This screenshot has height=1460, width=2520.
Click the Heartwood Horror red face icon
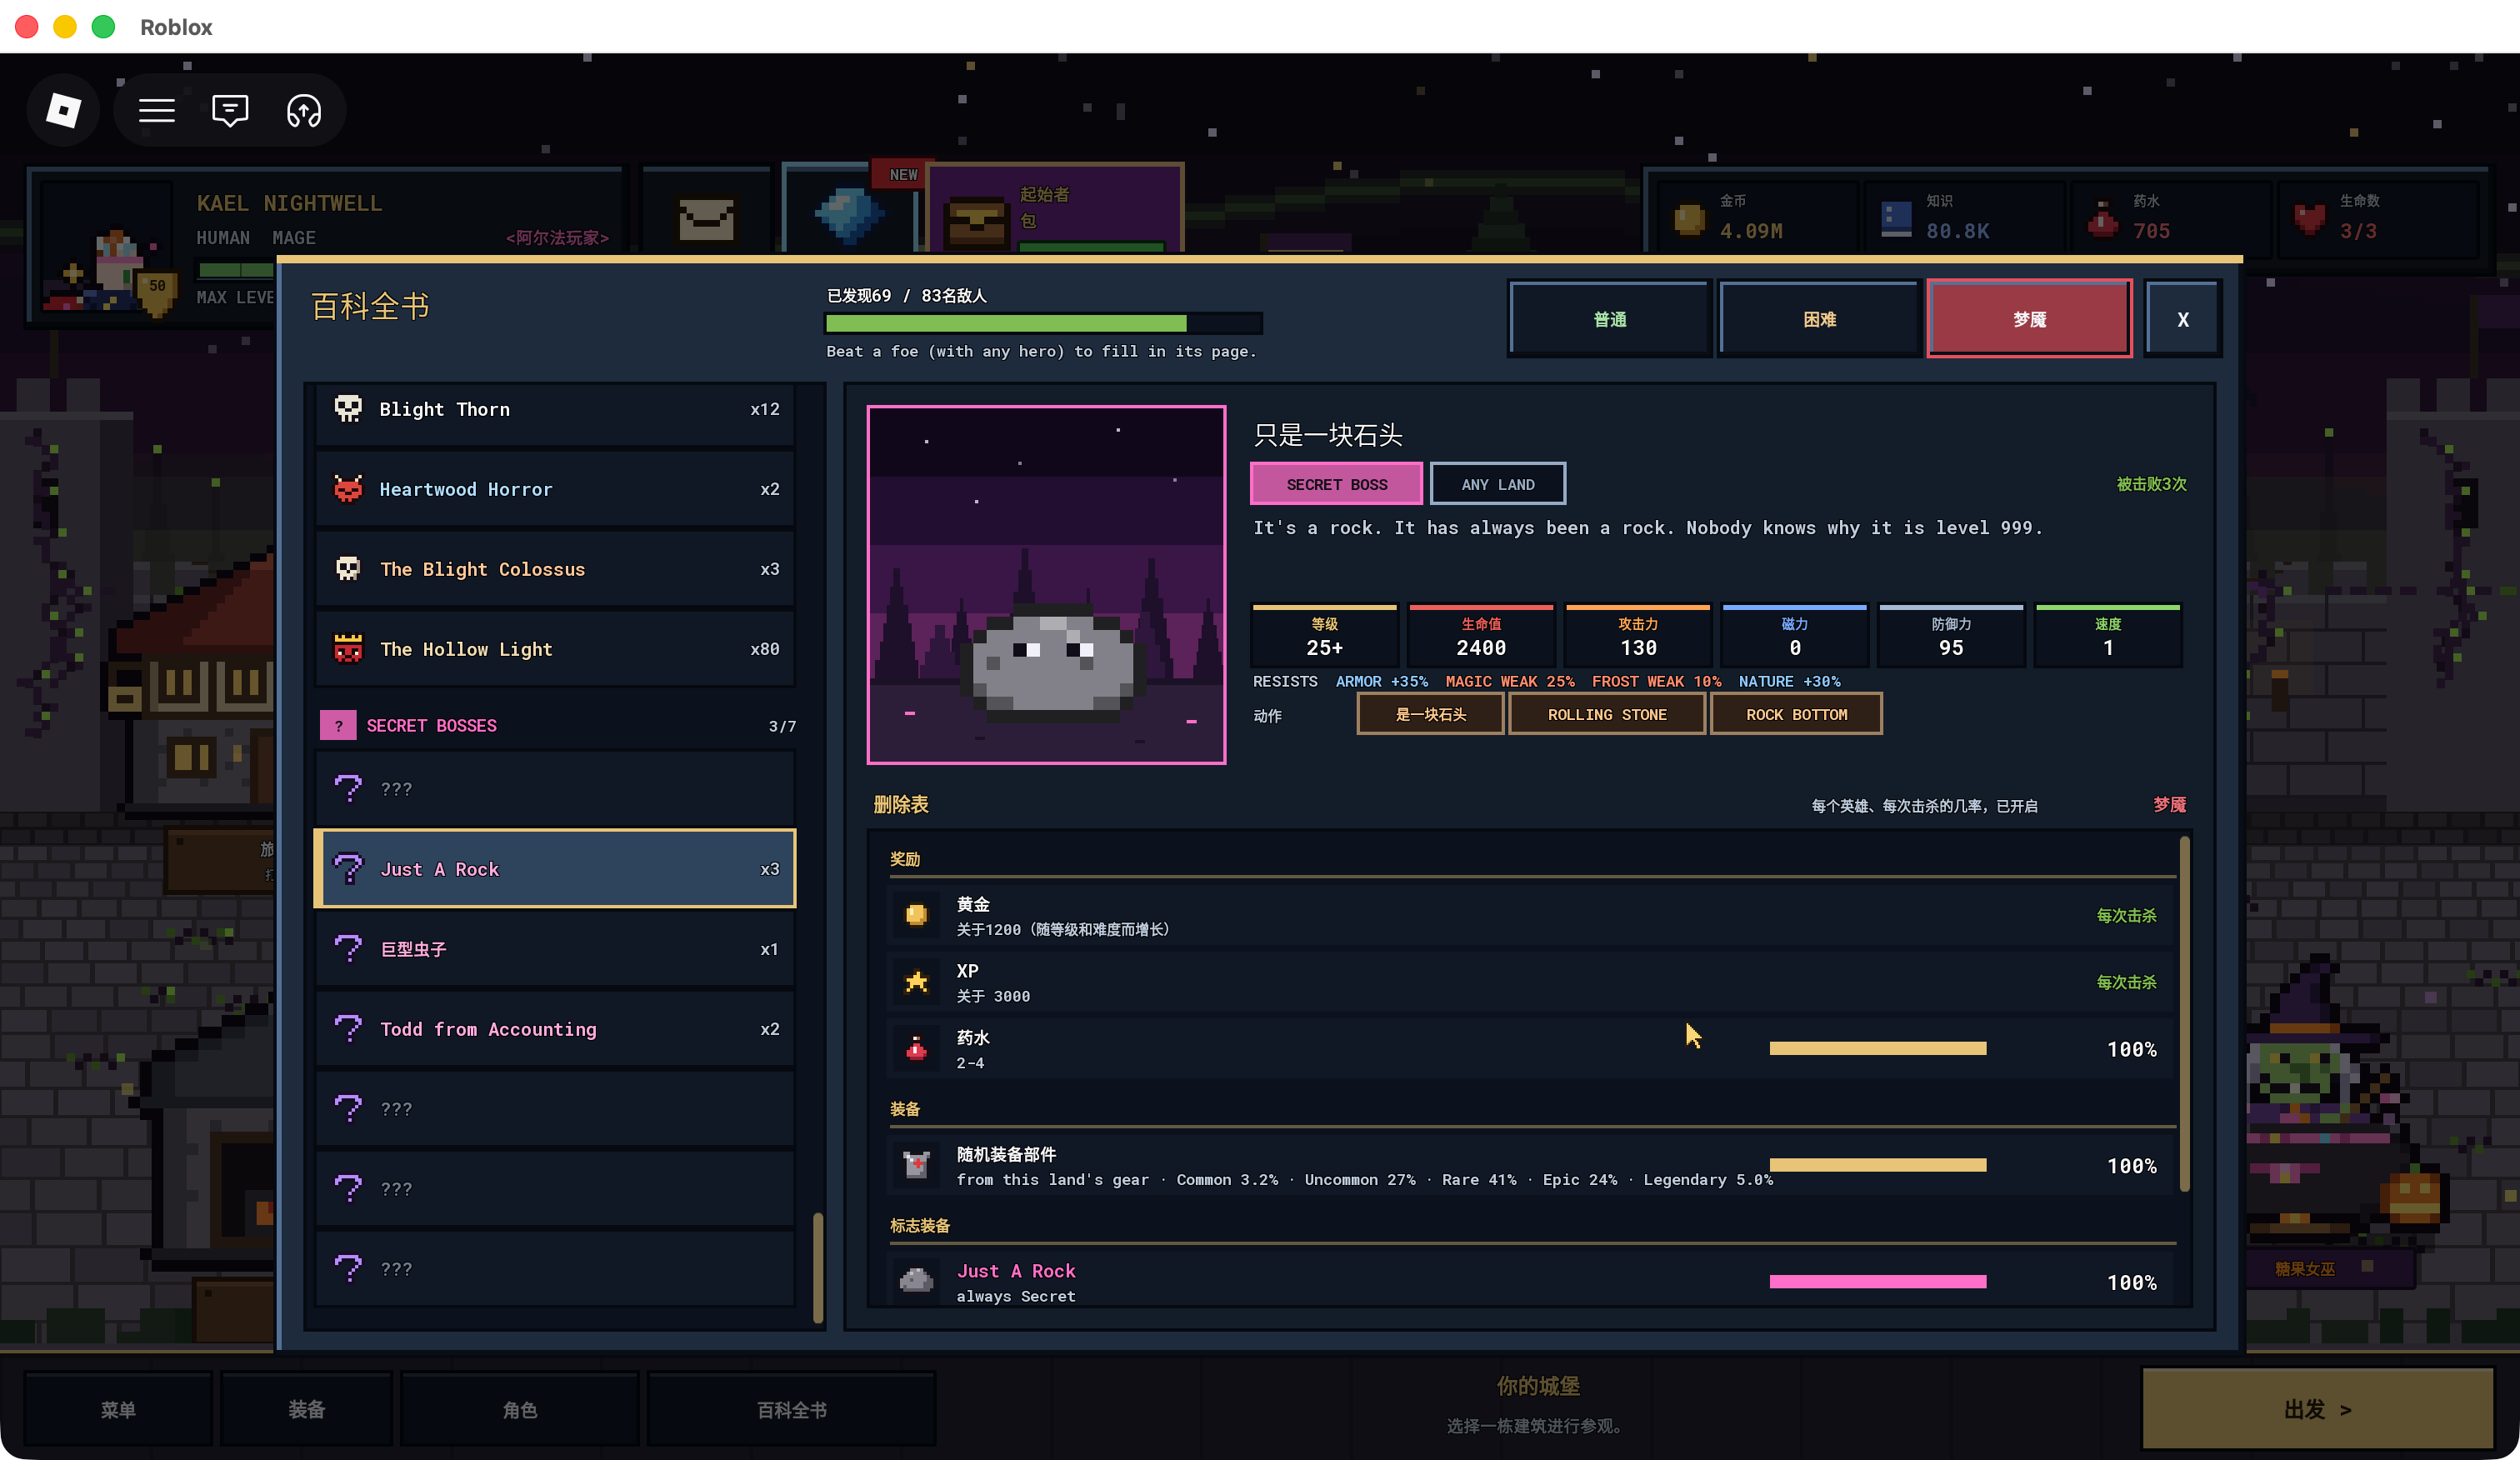pyautogui.click(x=348, y=489)
